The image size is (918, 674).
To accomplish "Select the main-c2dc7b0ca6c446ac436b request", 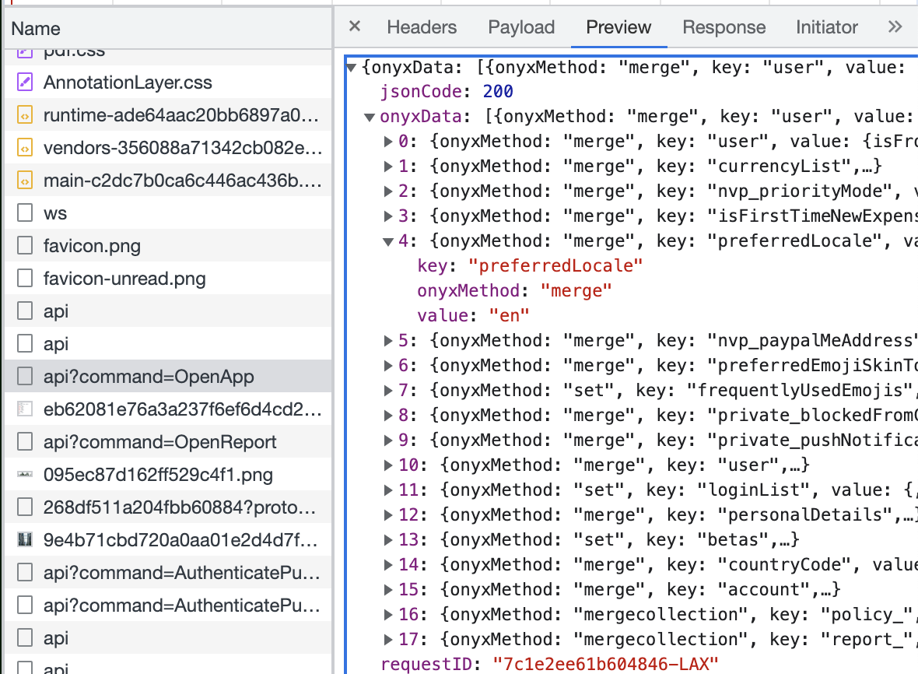I will pos(168,181).
